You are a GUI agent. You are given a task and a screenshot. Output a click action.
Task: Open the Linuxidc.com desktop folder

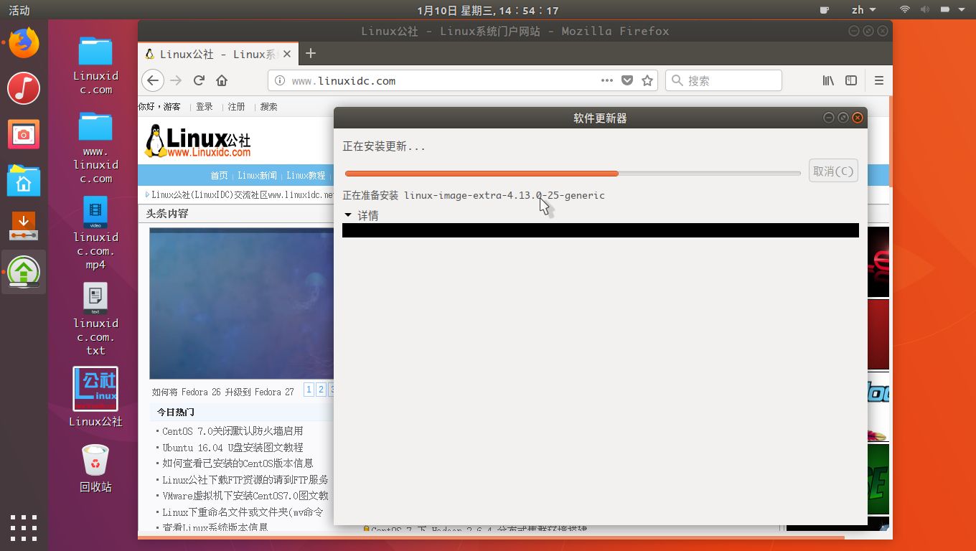(95, 65)
